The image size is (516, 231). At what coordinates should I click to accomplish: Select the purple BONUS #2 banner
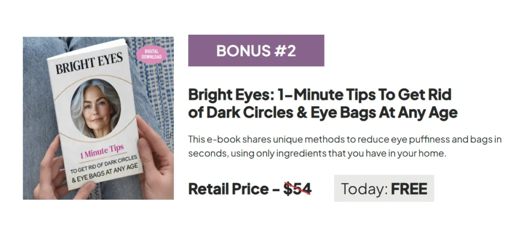coord(256,51)
